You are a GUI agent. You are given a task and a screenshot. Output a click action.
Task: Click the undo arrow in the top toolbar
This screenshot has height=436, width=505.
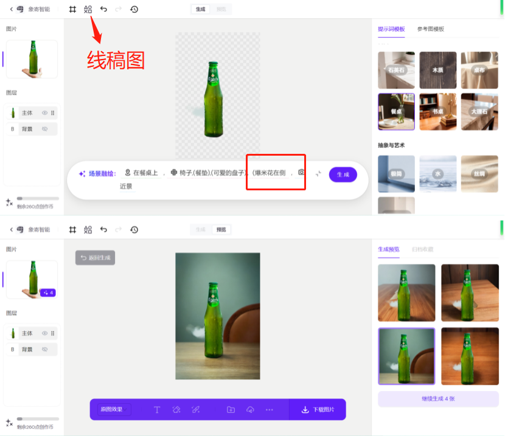click(102, 9)
